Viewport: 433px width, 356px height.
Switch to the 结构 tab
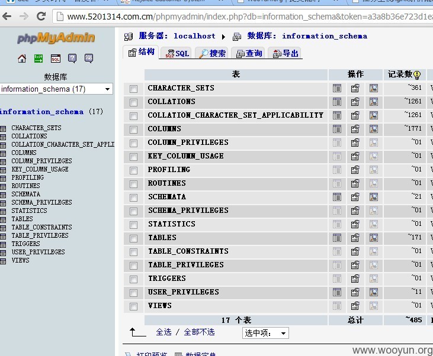click(141, 52)
